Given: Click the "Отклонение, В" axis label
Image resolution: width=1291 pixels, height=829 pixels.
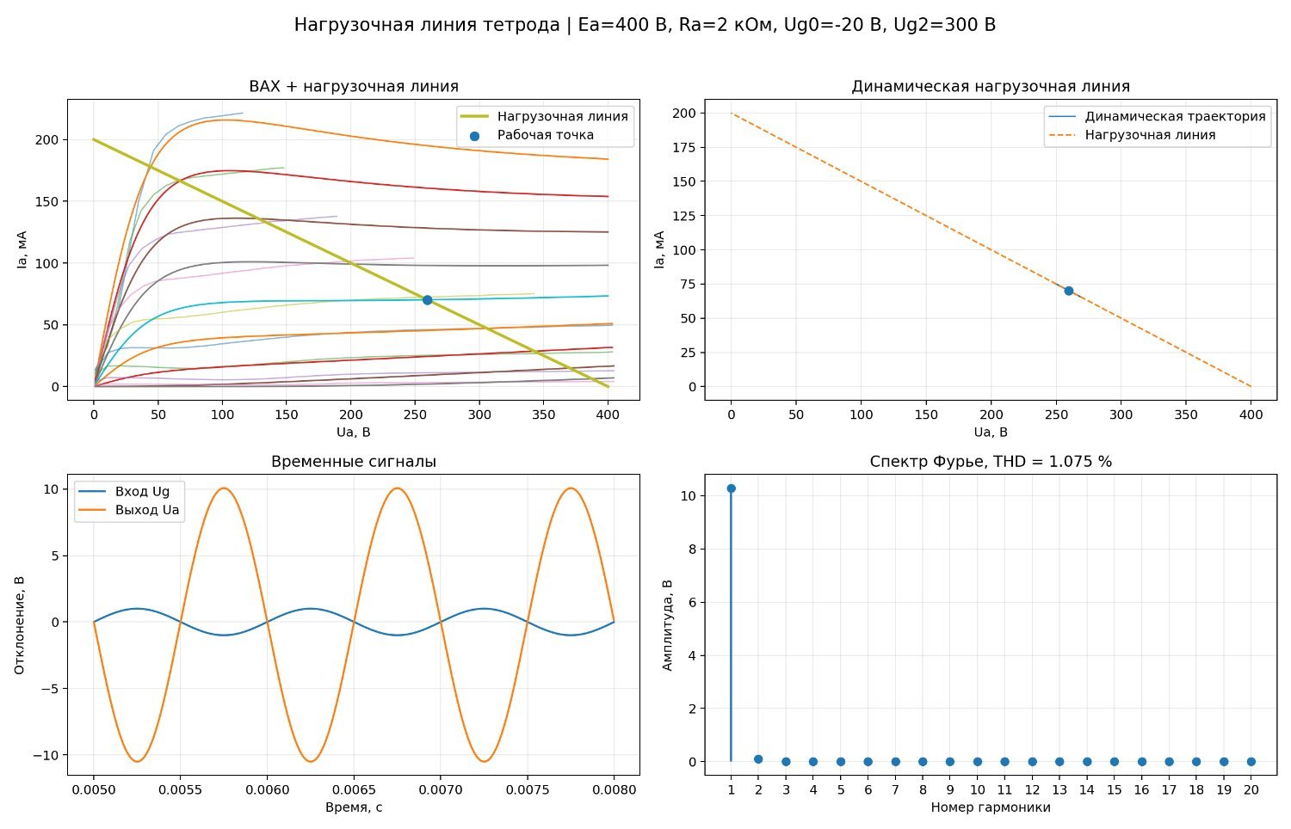Looking at the screenshot, I should click(20, 624).
